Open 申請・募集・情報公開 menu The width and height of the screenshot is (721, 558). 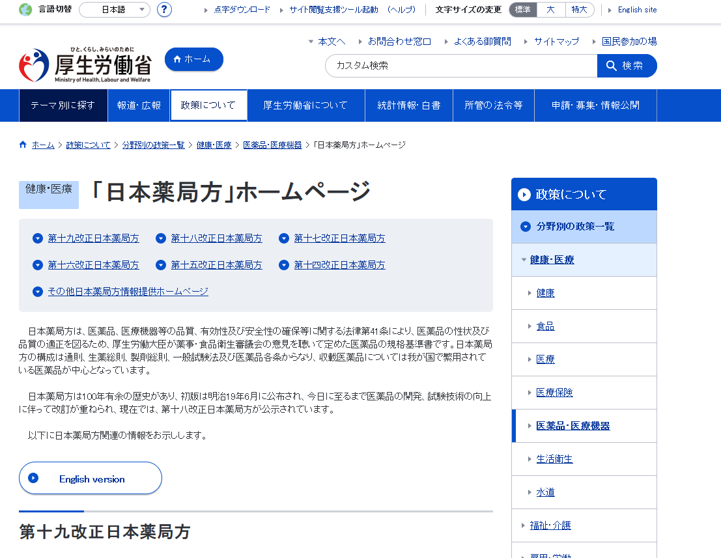(x=595, y=105)
